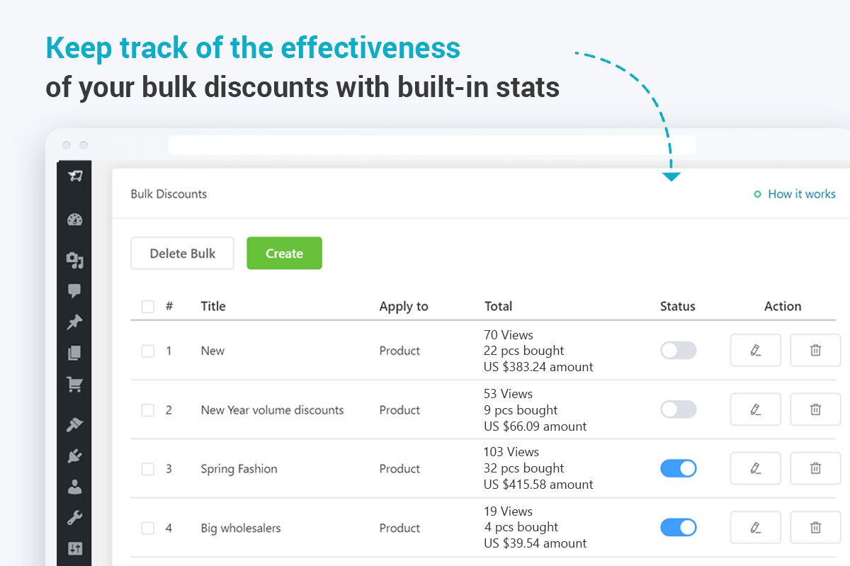Check the New Year volume discounts row

click(x=147, y=410)
